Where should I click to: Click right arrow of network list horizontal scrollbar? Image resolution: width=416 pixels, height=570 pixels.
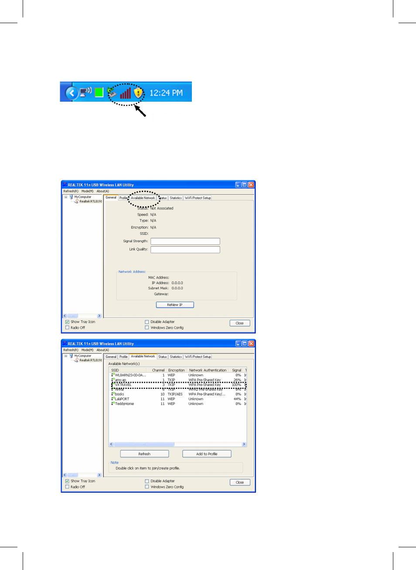tap(244, 444)
